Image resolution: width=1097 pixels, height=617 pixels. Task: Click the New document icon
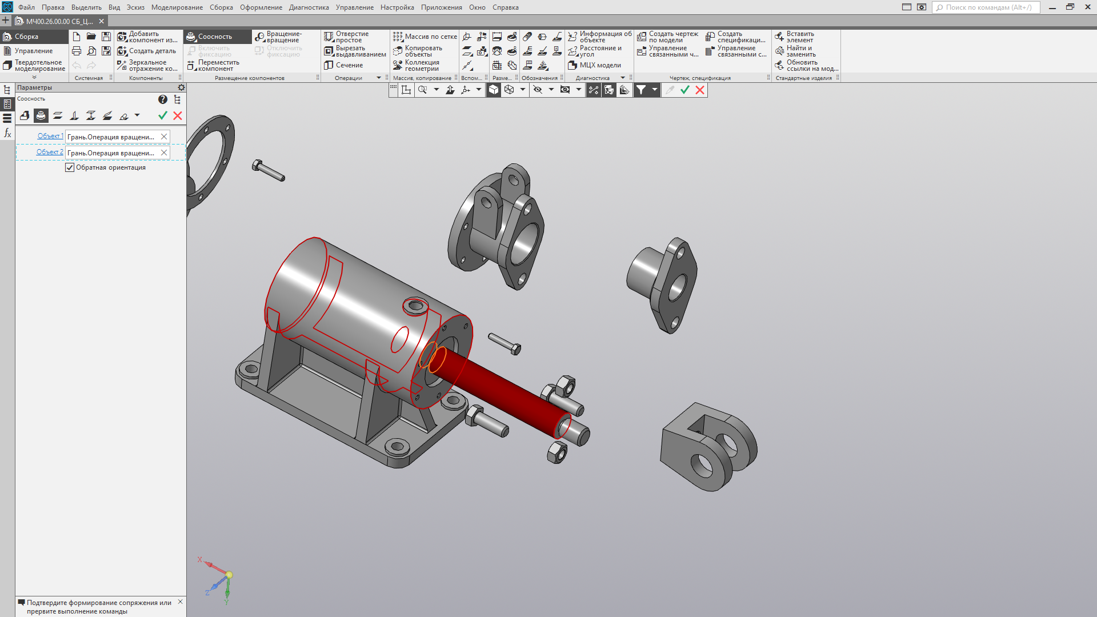(x=77, y=37)
